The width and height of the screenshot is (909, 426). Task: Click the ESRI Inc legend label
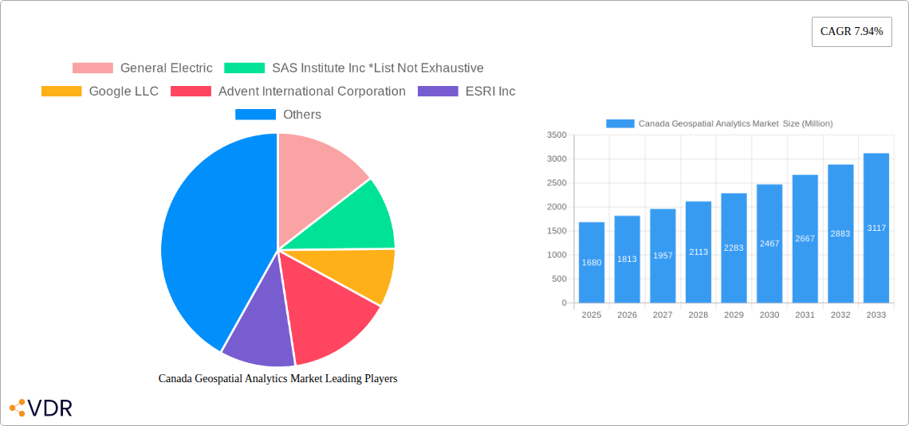490,92
